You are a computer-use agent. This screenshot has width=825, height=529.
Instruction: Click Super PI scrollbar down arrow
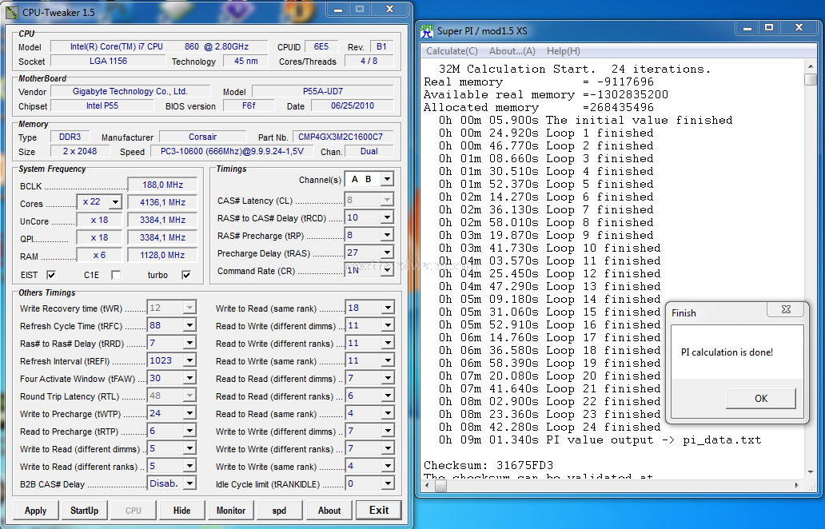click(x=811, y=471)
